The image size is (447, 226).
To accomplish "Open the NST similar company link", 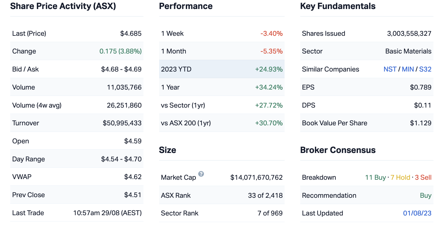I will tap(390, 69).
